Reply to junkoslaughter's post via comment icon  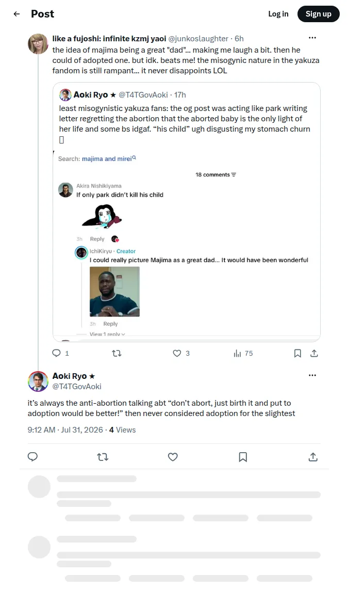(56, 353)
